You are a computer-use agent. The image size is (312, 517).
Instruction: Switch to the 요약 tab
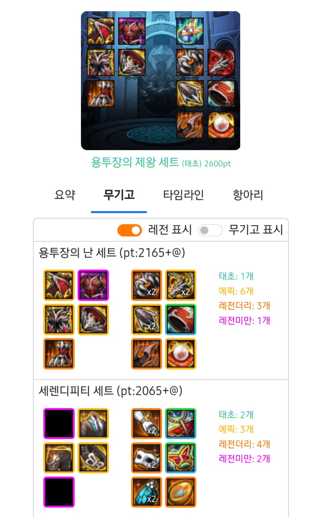pos(65,195)
